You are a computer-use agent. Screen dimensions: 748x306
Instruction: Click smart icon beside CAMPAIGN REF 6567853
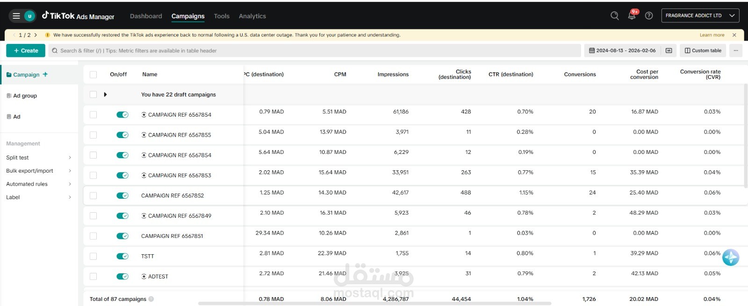pyautogui.click(x=144, y=175)
